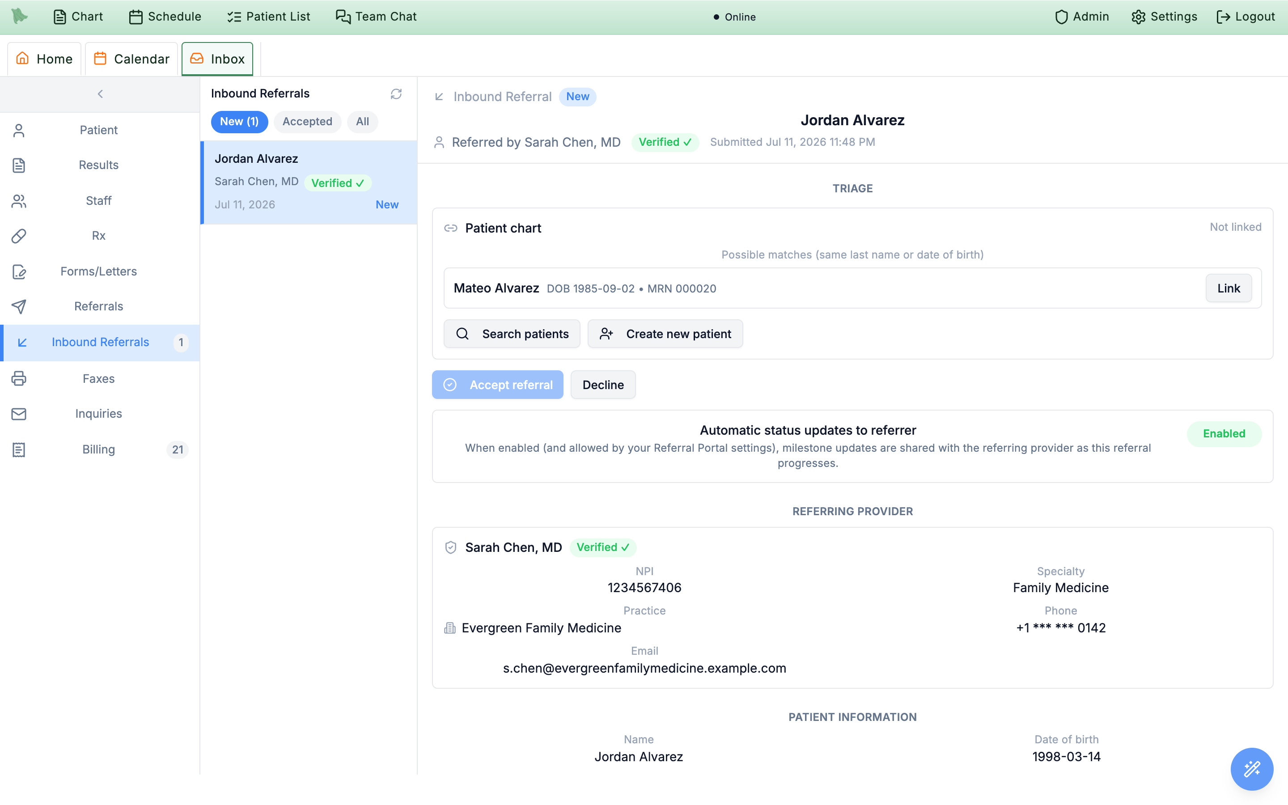
Task: Open Settings from the top bar
Action: (1164, 17)
